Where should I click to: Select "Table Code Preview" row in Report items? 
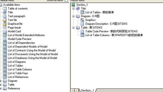pos(112,31)
